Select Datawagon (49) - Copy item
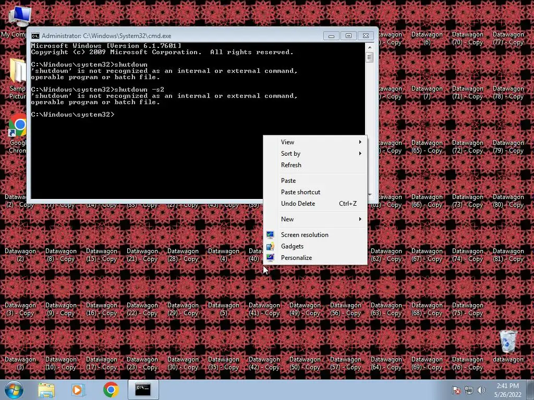Screen dimensions: 534x400 tap(305, 309)
